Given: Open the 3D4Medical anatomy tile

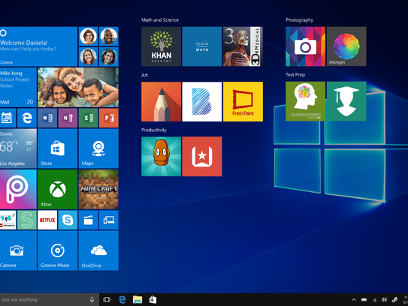Looking at the screenshot, I should tap(243, 46).
